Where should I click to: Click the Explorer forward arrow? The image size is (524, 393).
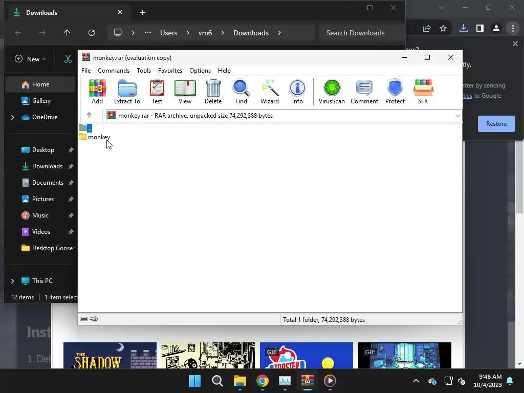click(42, 32)
